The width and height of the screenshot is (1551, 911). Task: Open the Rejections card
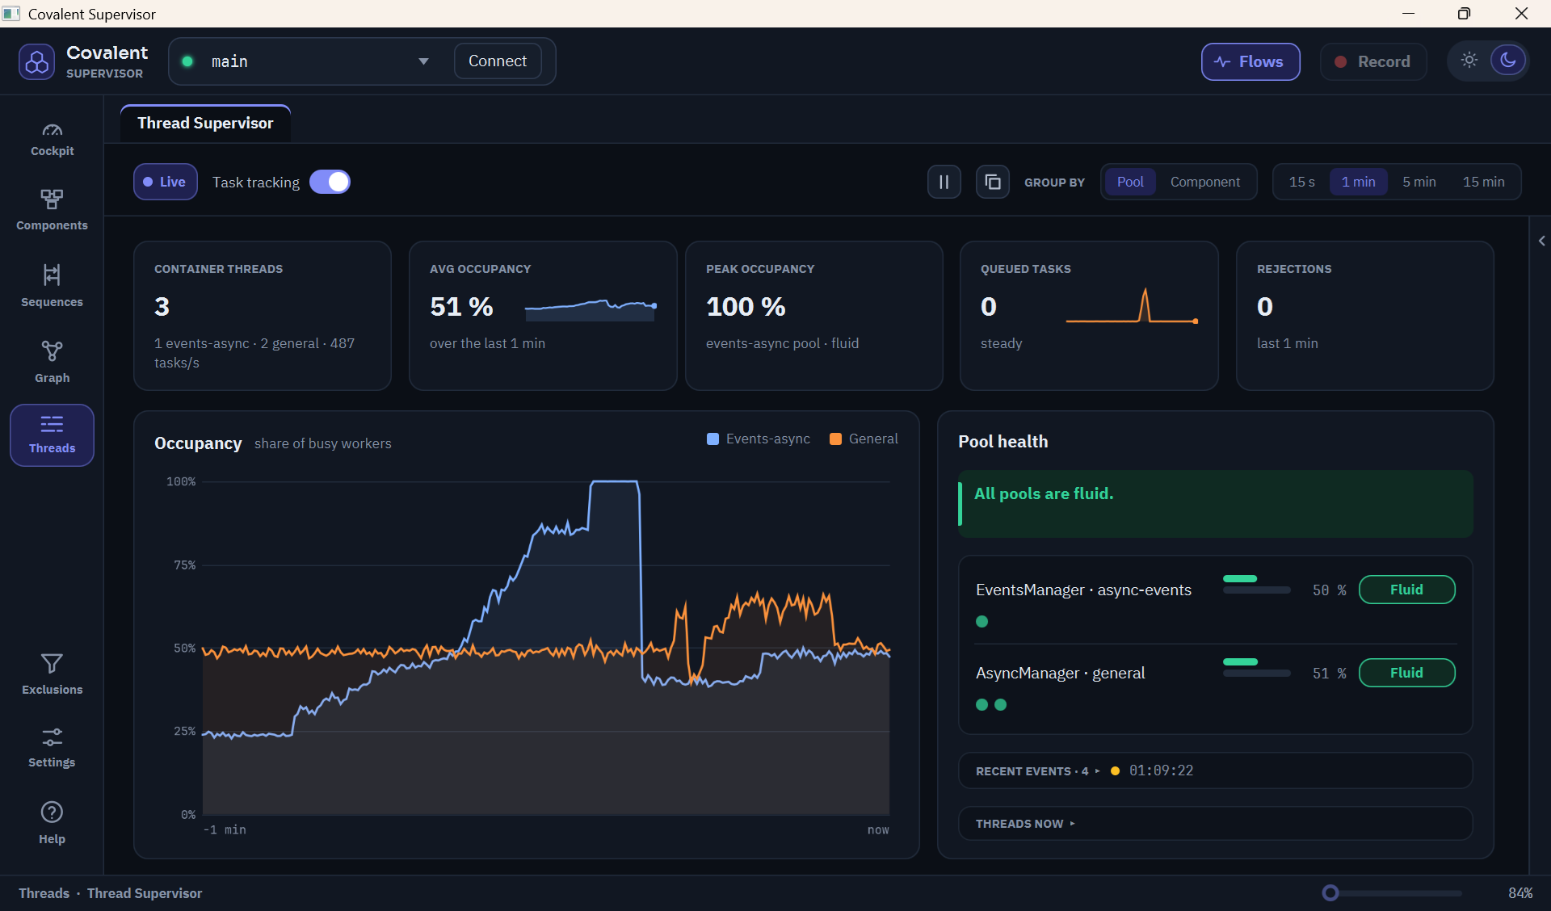point(1364,316)
